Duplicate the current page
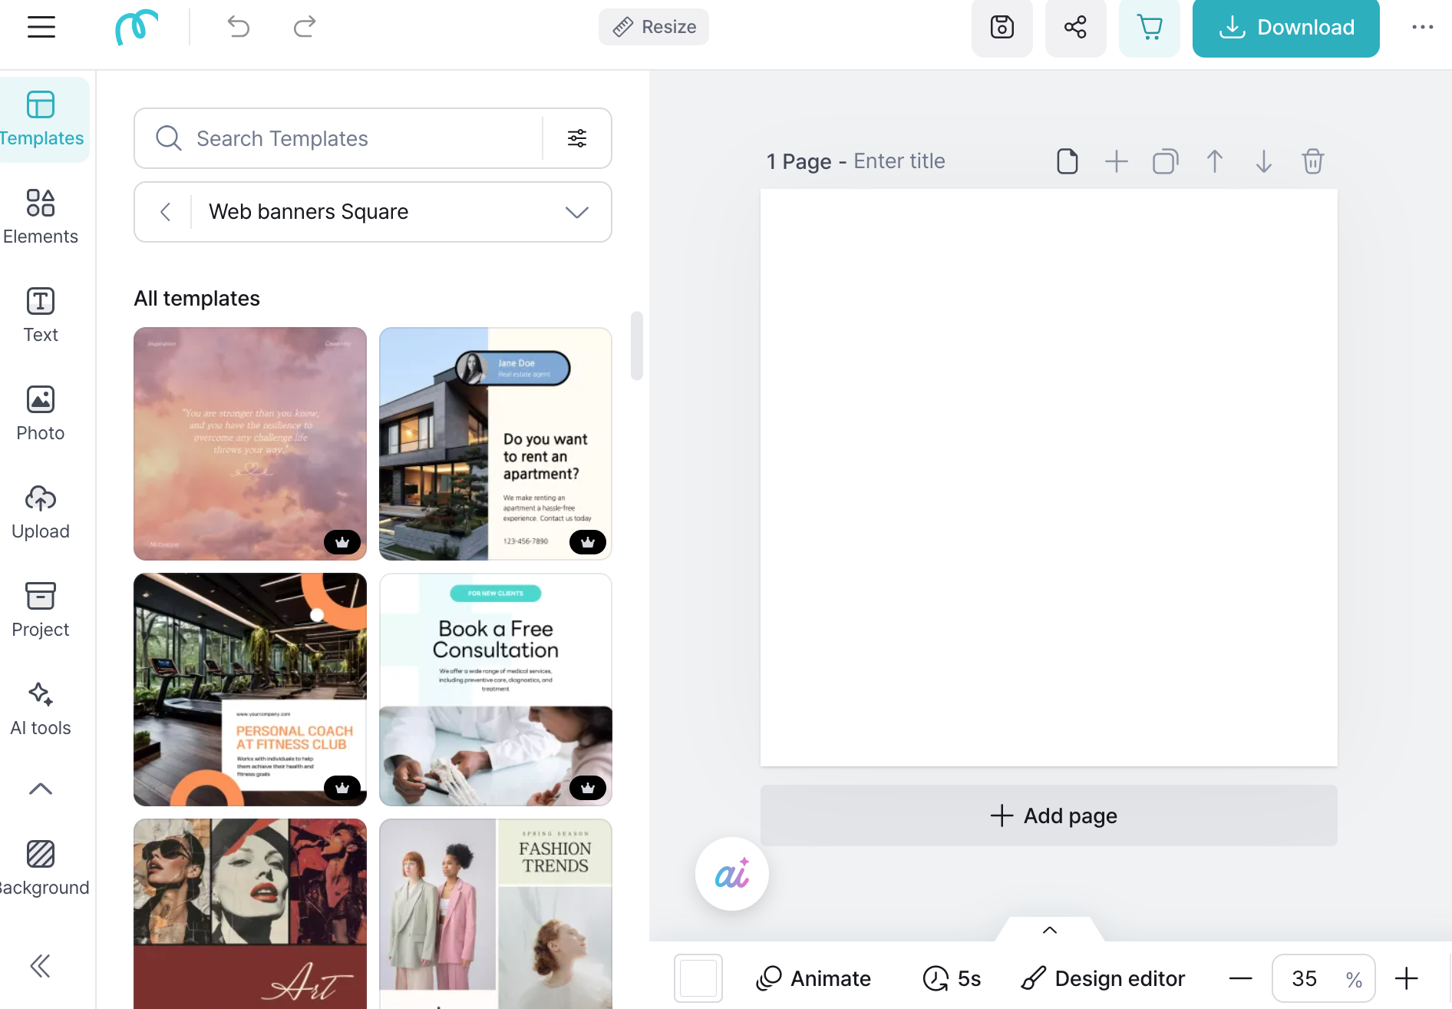The width and height of the screenshot is (1452, 1009). point(1166,161)
